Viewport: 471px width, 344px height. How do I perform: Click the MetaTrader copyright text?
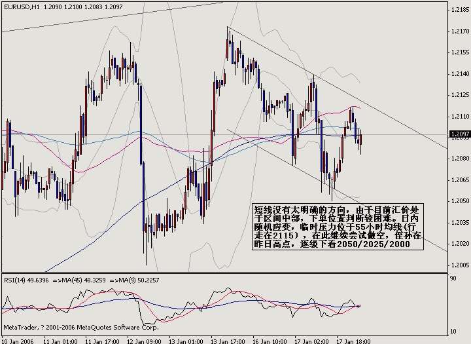point(81,328)
